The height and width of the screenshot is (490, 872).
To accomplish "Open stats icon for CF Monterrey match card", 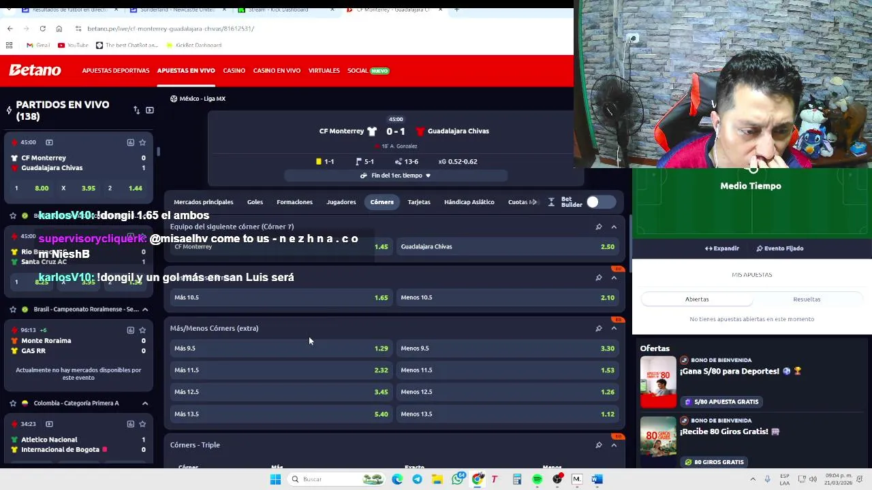I will [x=130, y=142].
